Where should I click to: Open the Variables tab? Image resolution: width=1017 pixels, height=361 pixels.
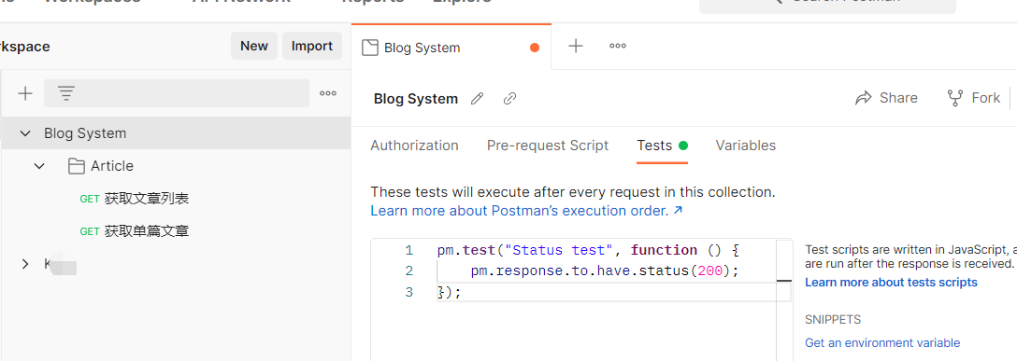746,146
